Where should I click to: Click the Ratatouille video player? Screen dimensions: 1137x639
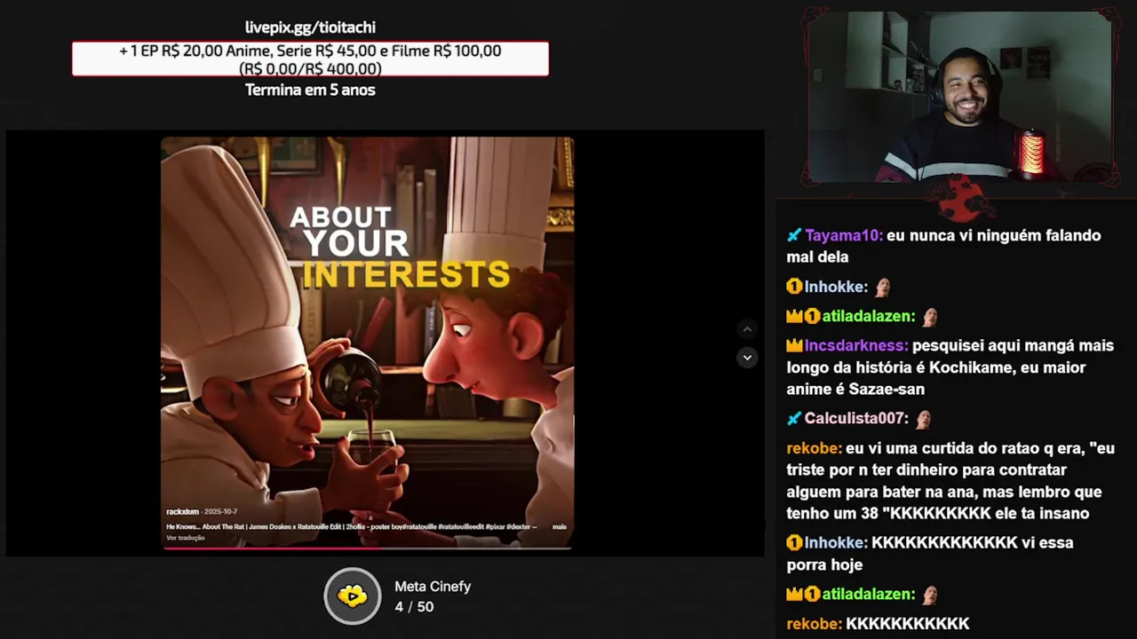(x=367, y=343)
